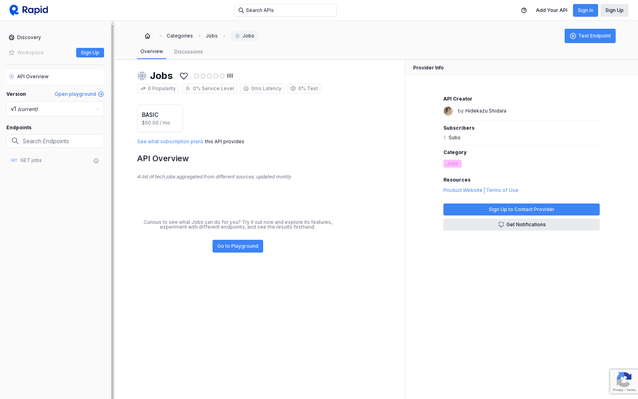
Task: Switch to the Discussions tab
Action: coord(189,52)
